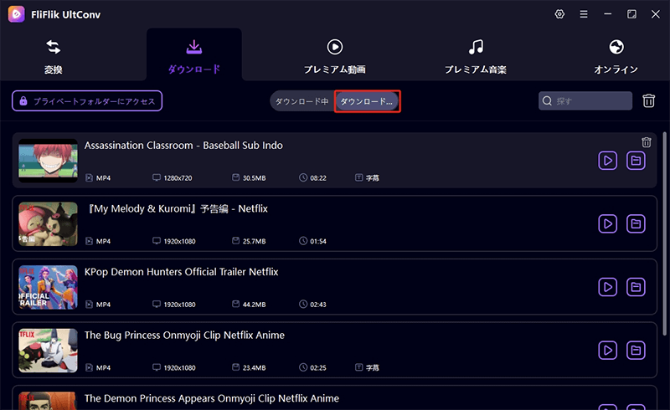This screenshot has height=410, width=670.
Task: Open the オンライン tab
Action: (x=616, y=57)
